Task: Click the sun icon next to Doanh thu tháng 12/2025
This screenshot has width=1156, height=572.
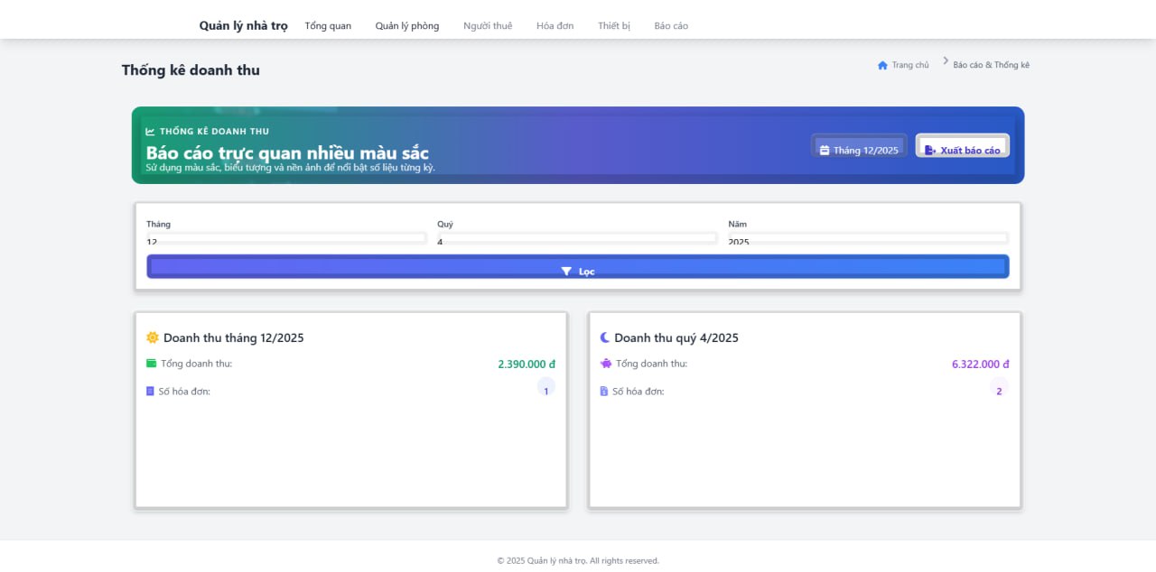Action: (152, 337)
